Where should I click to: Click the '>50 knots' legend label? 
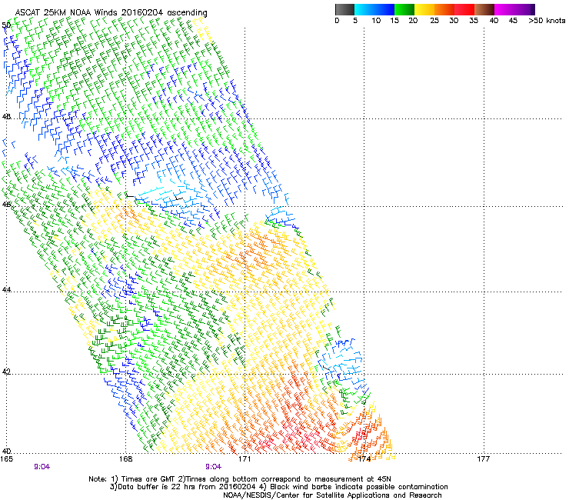[547, 21]
